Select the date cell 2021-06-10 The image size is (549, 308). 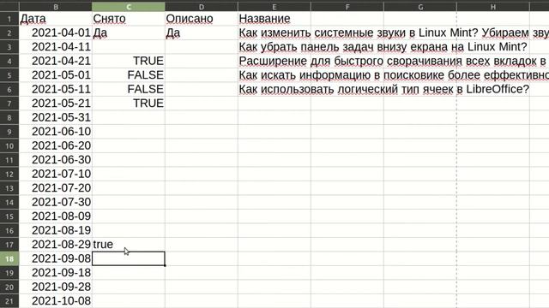pyautogui.click(x=55, y=132)
